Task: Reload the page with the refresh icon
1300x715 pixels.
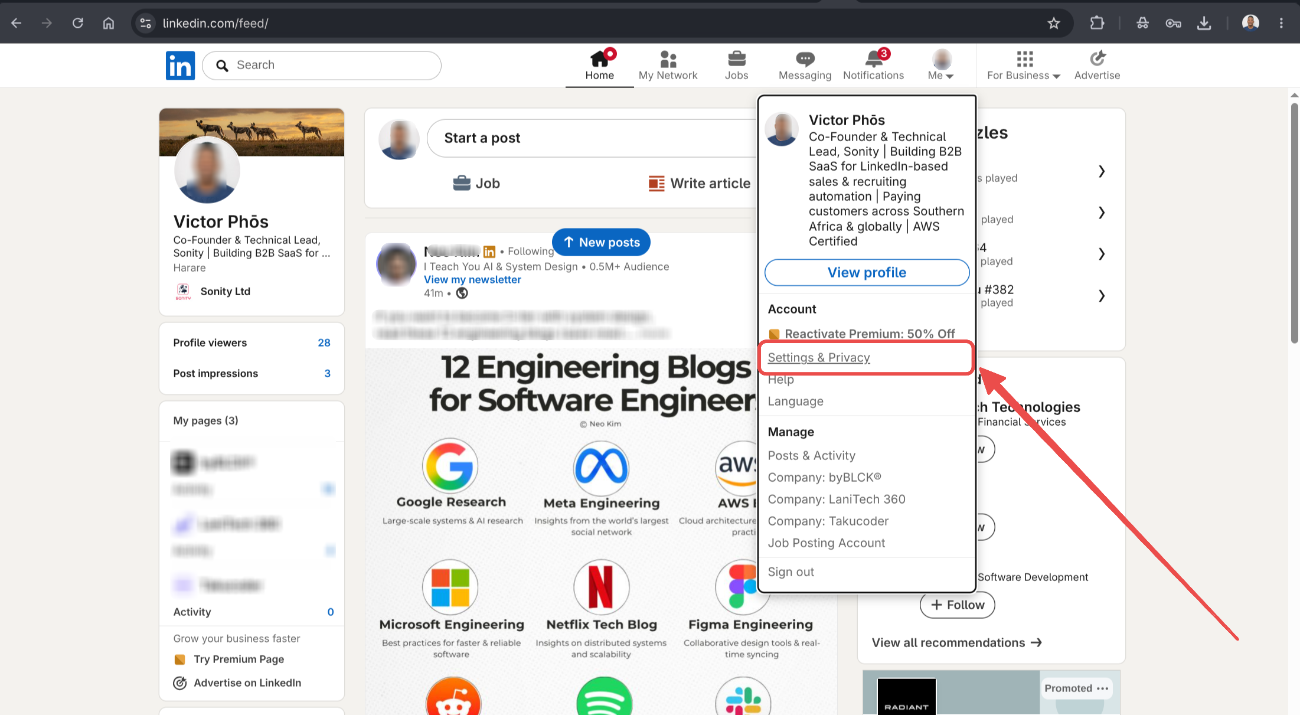Action: coord(78,23)
